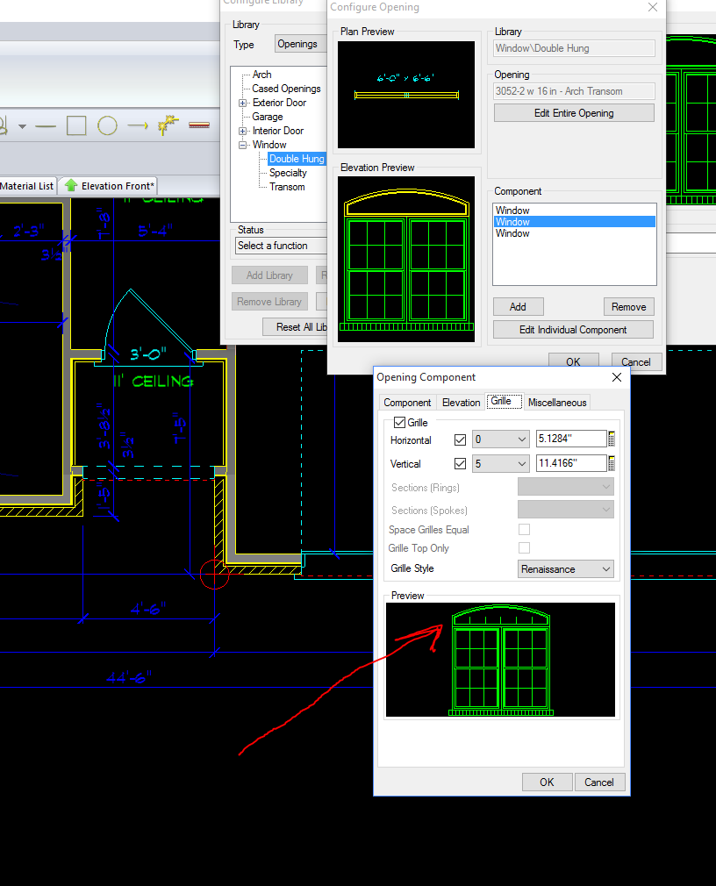Select the Arrow drawing tool

point(137,125)
